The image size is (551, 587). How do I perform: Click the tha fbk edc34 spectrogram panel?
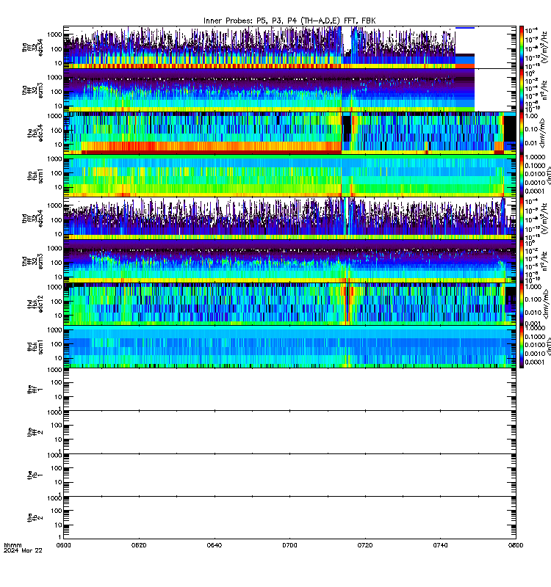click(289, 133)
